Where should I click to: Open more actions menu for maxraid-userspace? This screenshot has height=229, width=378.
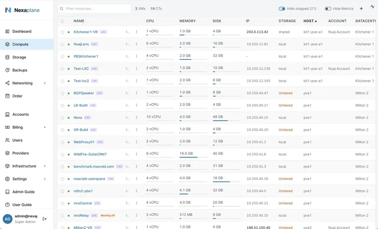[x=137, y=179]
